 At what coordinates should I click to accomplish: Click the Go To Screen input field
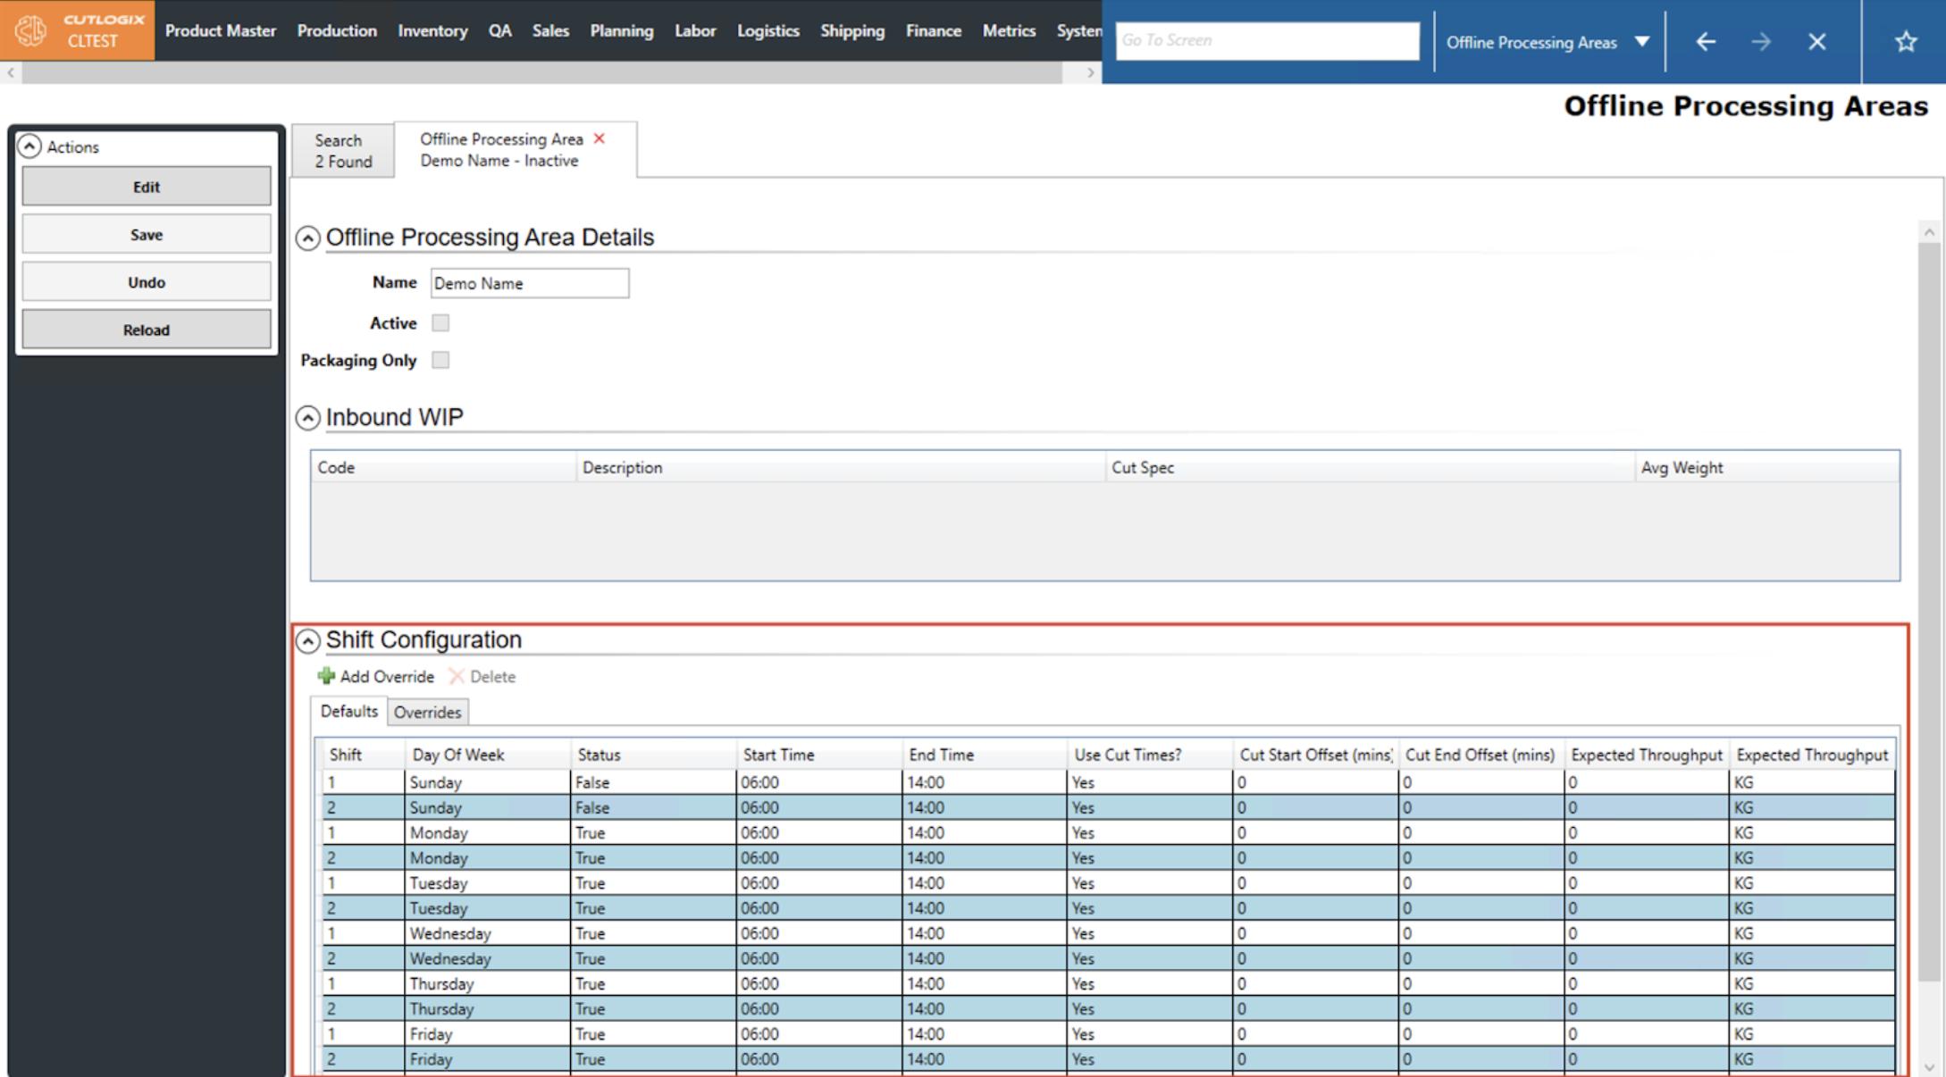tap(1266, 41)
